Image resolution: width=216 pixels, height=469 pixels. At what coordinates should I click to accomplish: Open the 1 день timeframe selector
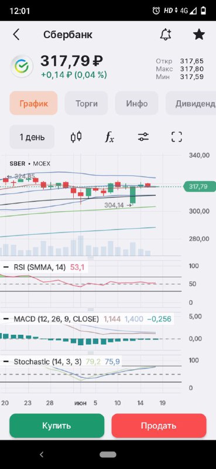[x=32, y=137]
